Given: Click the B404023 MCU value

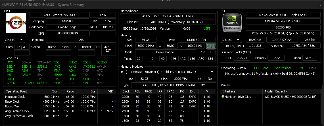Looking at the screenshot, I should click(x=107, y=27).
